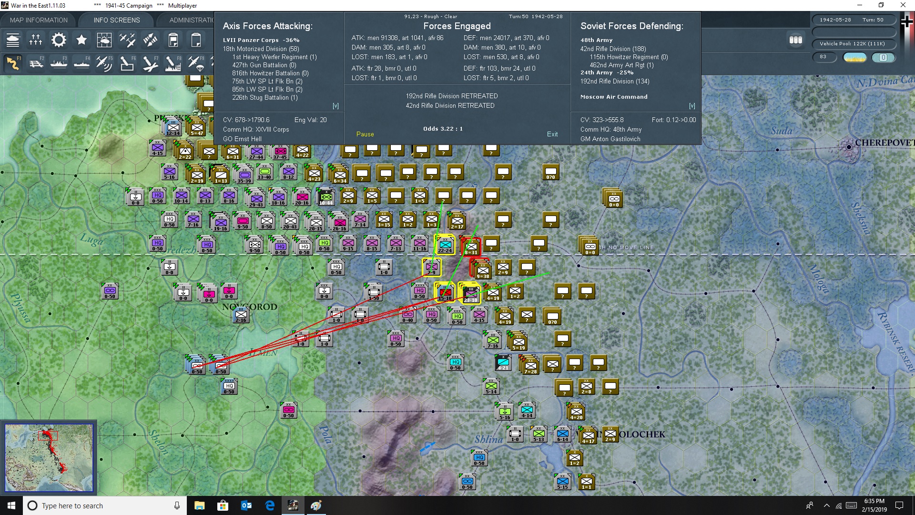Open the clipboard report with flag icon

pos(173,40)
